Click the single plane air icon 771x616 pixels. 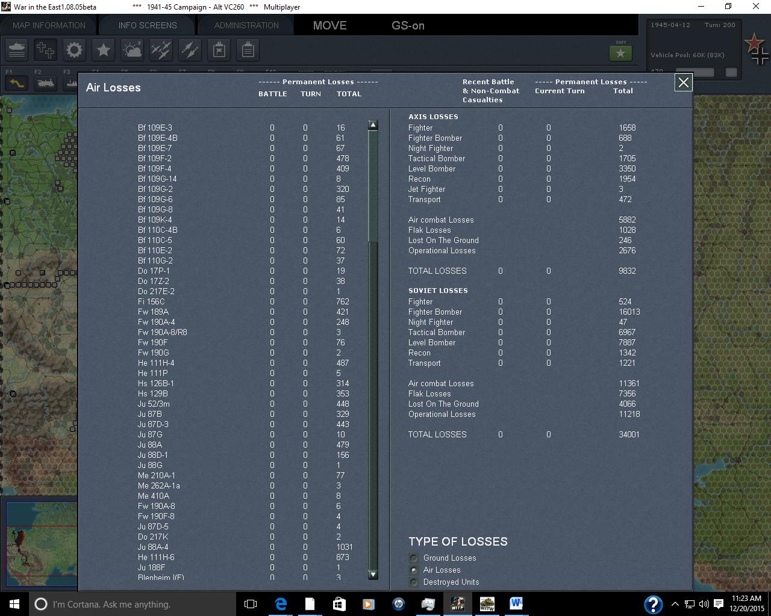click(x=190, y=50)
